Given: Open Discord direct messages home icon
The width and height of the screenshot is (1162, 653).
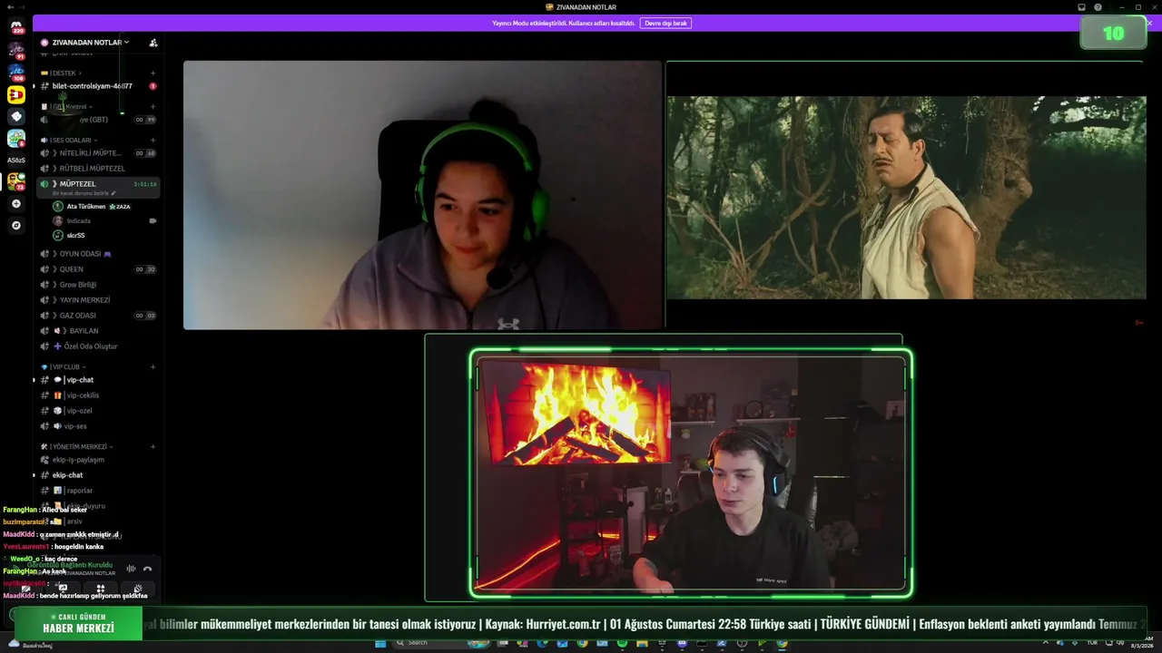Looking at the screenshot, I should (16, 25).
